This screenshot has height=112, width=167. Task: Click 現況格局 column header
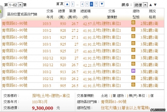(x=152, y=14)
